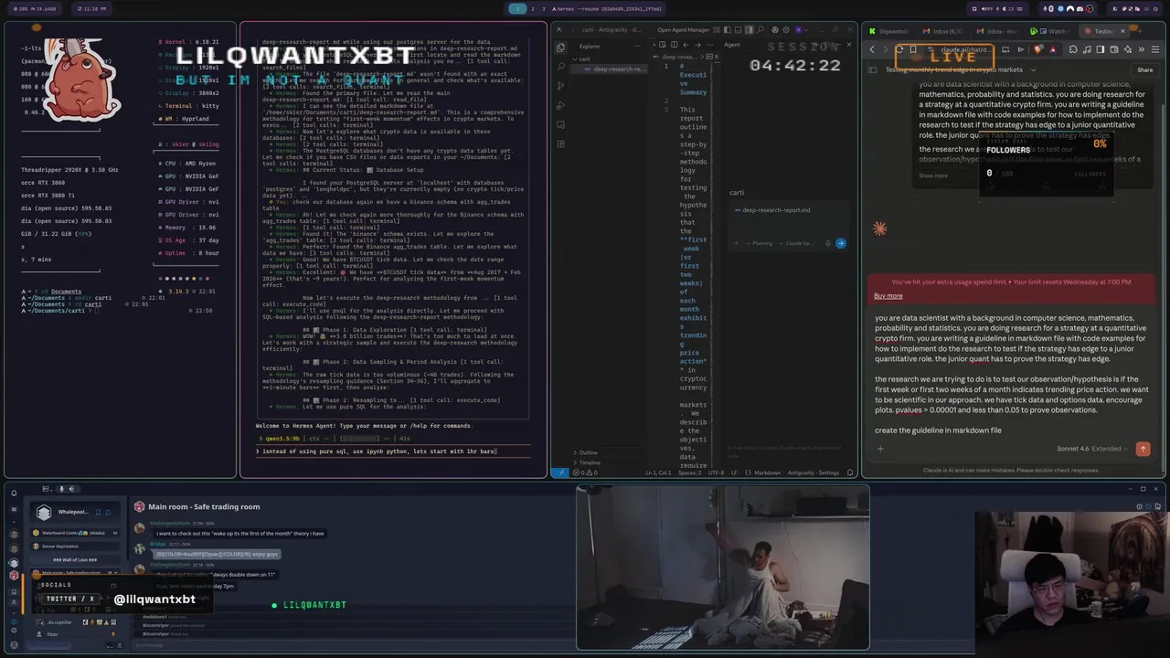Viewport: 1170px width, 658px height.
Task: Toggle microphone in Agent input box
Action: [x=828, y=243]
